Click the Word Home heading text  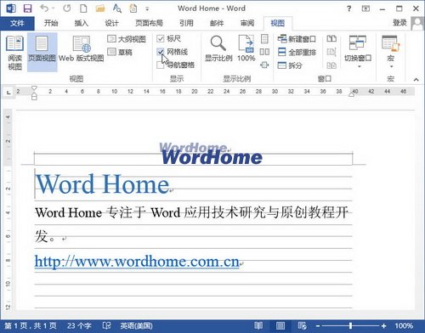[x=103, y=184]
